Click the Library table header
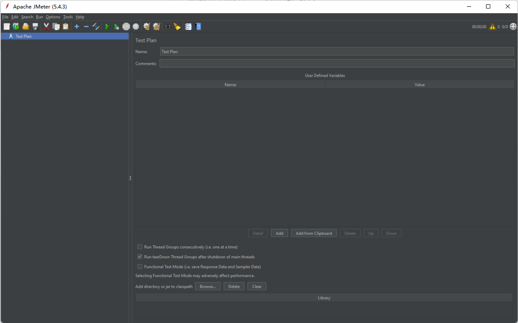Image resolution: width=518 pixels, height=323 pixels. (x=324, y=298)
